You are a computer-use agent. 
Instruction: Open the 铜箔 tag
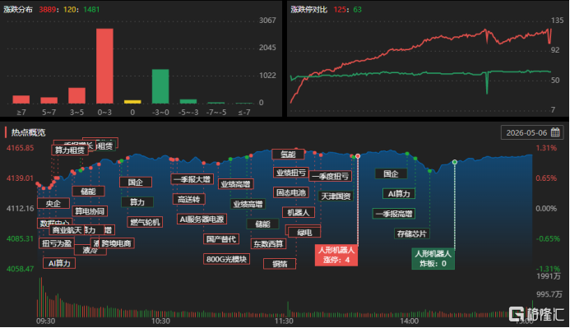click(280, 264)
